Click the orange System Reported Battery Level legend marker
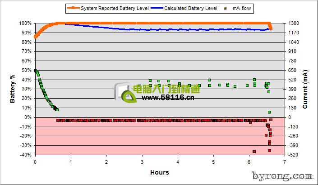318x185 pixels. click(x=73, y=8)
